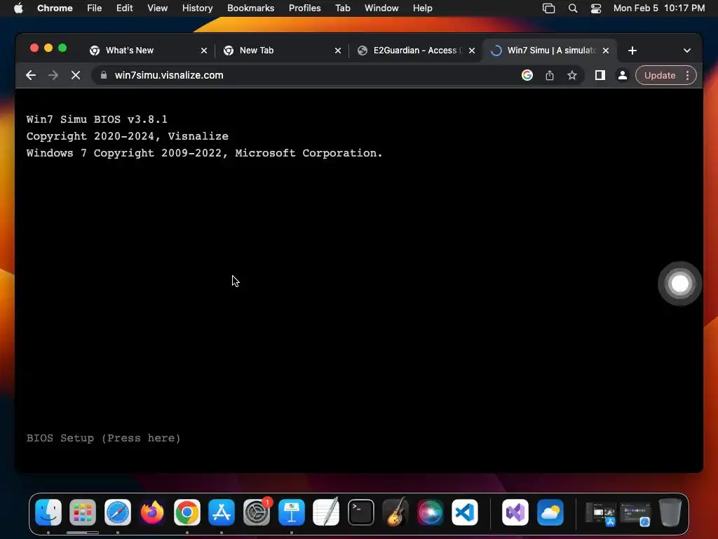Image resolution: width=718 pixels, height=539 pixels.
Task: Toggle the Chrome side panel icon
Action: pos(600,75)
